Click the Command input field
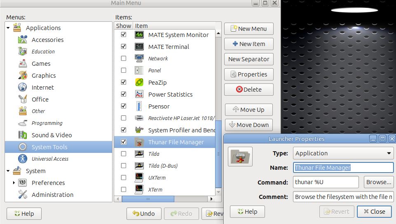The height and width of the screenshot is (224, 396). tap(326, 182)
